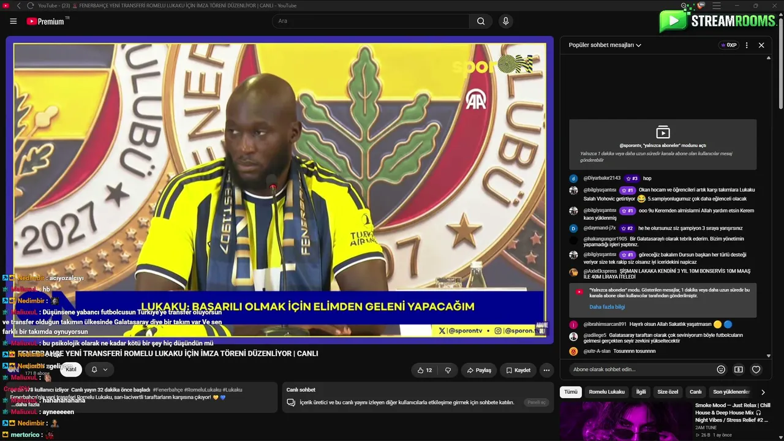Image resolution: width=784 pixels, height=441 pixels.
Task: Click the Daha fazla bilgi link
Action: tap(607, 307)
